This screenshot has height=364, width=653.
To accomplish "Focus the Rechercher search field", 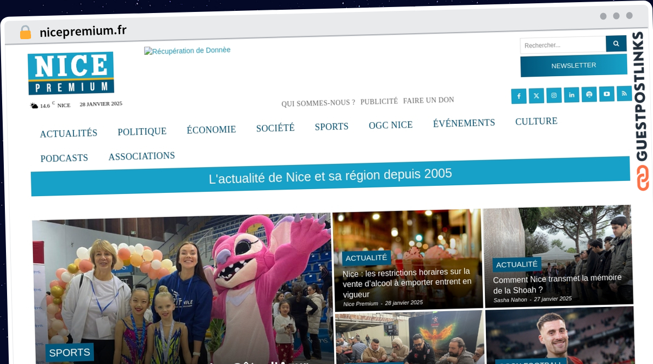I will click(x=563, y=45).
